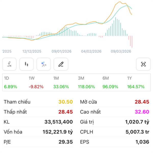Viewport: 153px width, 153px height.
Task: Open the fx indicators function button
Action: coord(9,64)
